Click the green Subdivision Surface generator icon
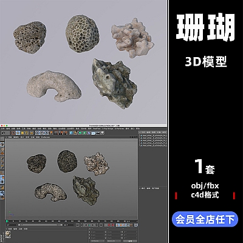The image size is (243, 243). [80, 133]
